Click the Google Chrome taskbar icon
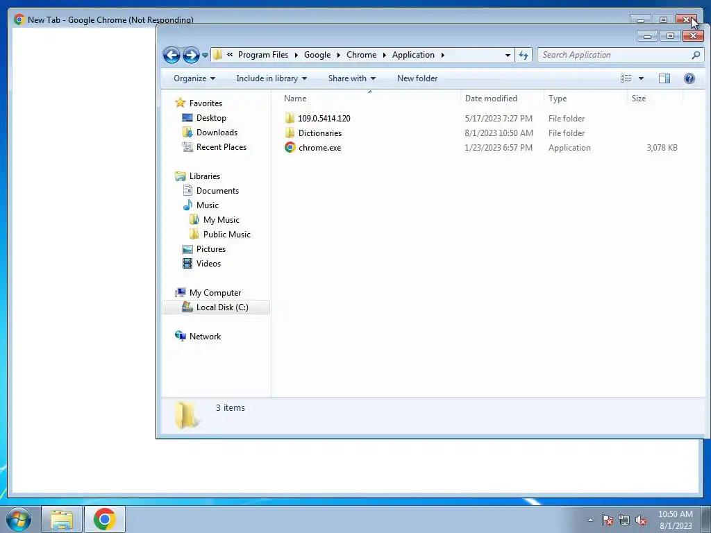The width and height of the screenshot is (711, 533). tap(105, 519)
